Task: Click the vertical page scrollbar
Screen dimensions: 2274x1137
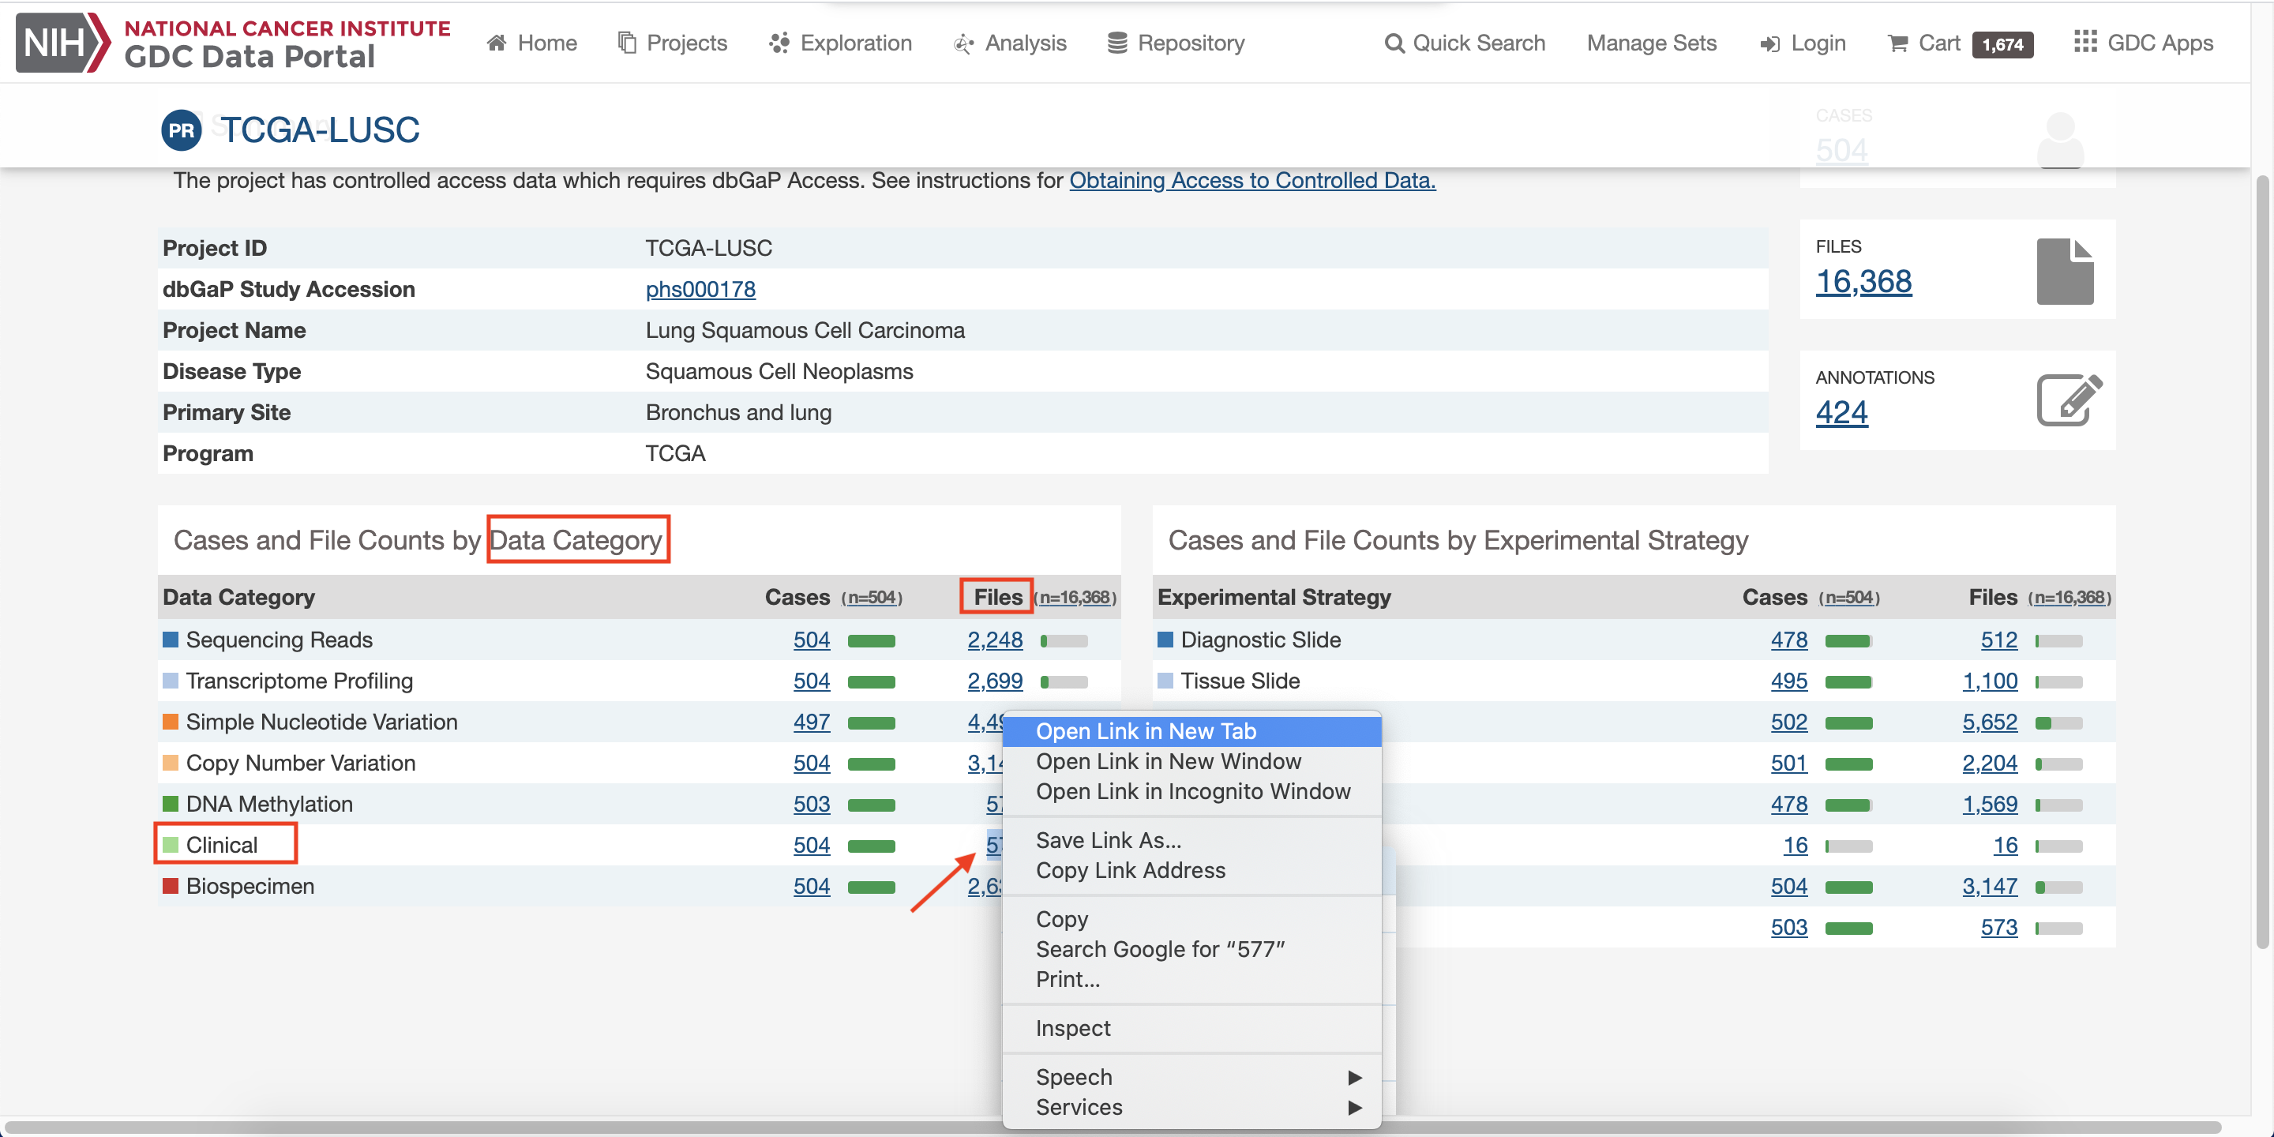Action: click(2261, 561)
